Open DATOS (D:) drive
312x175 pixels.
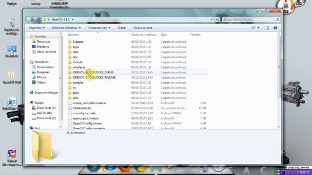click(x=44, y=113)
